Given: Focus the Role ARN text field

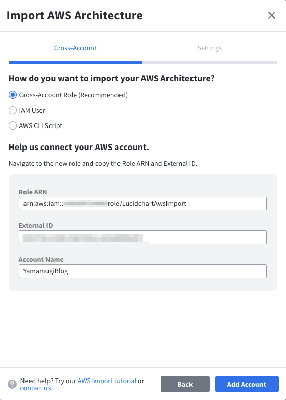Looking at the screenshot, I should (142, 203).
